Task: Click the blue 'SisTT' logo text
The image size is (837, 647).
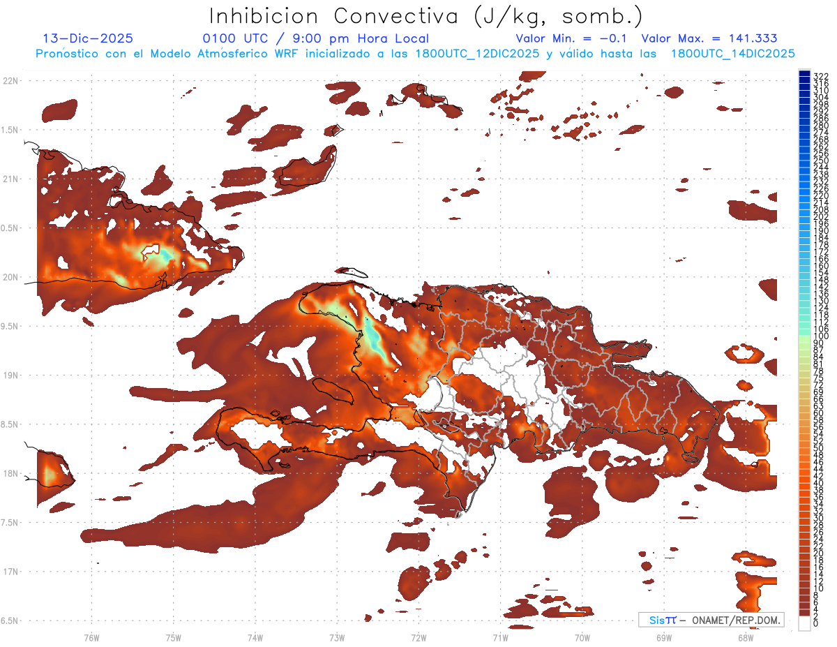Action: [x=663, y=620]
